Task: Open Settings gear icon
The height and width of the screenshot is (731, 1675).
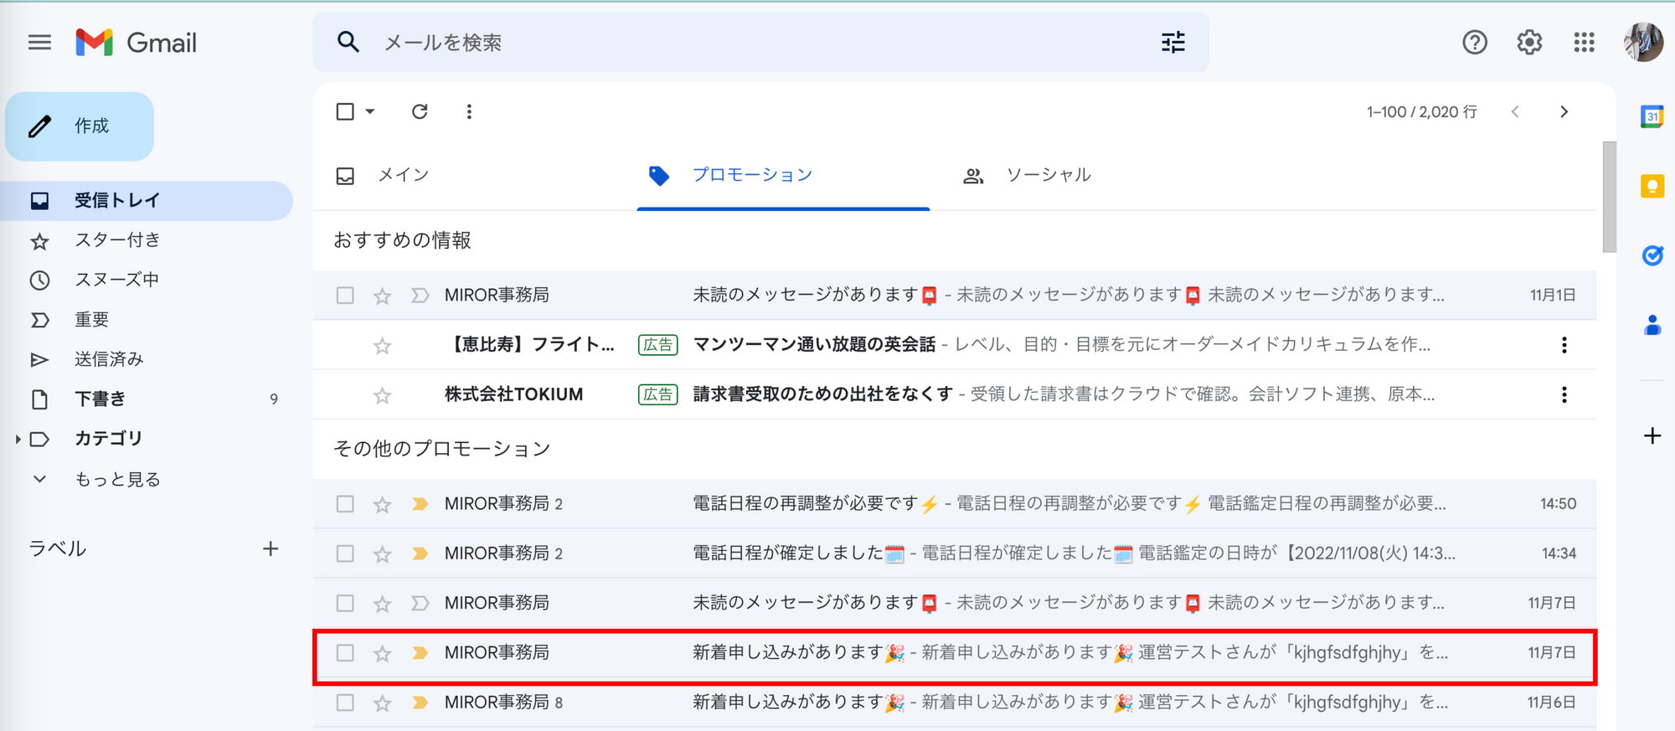Action: click(x=1529, y=42)
